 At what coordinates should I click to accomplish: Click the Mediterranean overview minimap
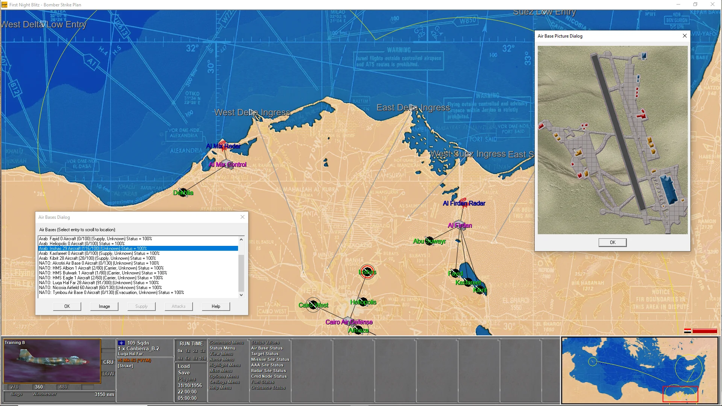(x=640, y=370)
